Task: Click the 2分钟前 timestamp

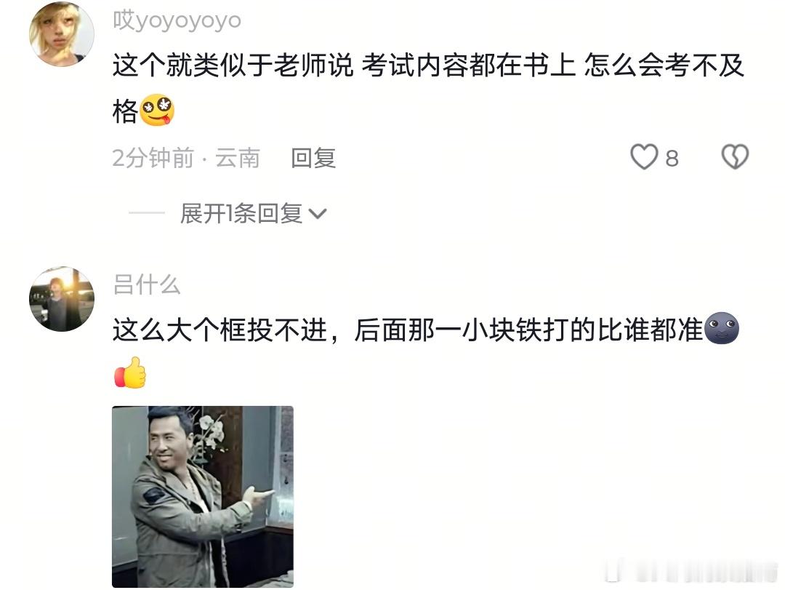Action: [x=153, y=158]
